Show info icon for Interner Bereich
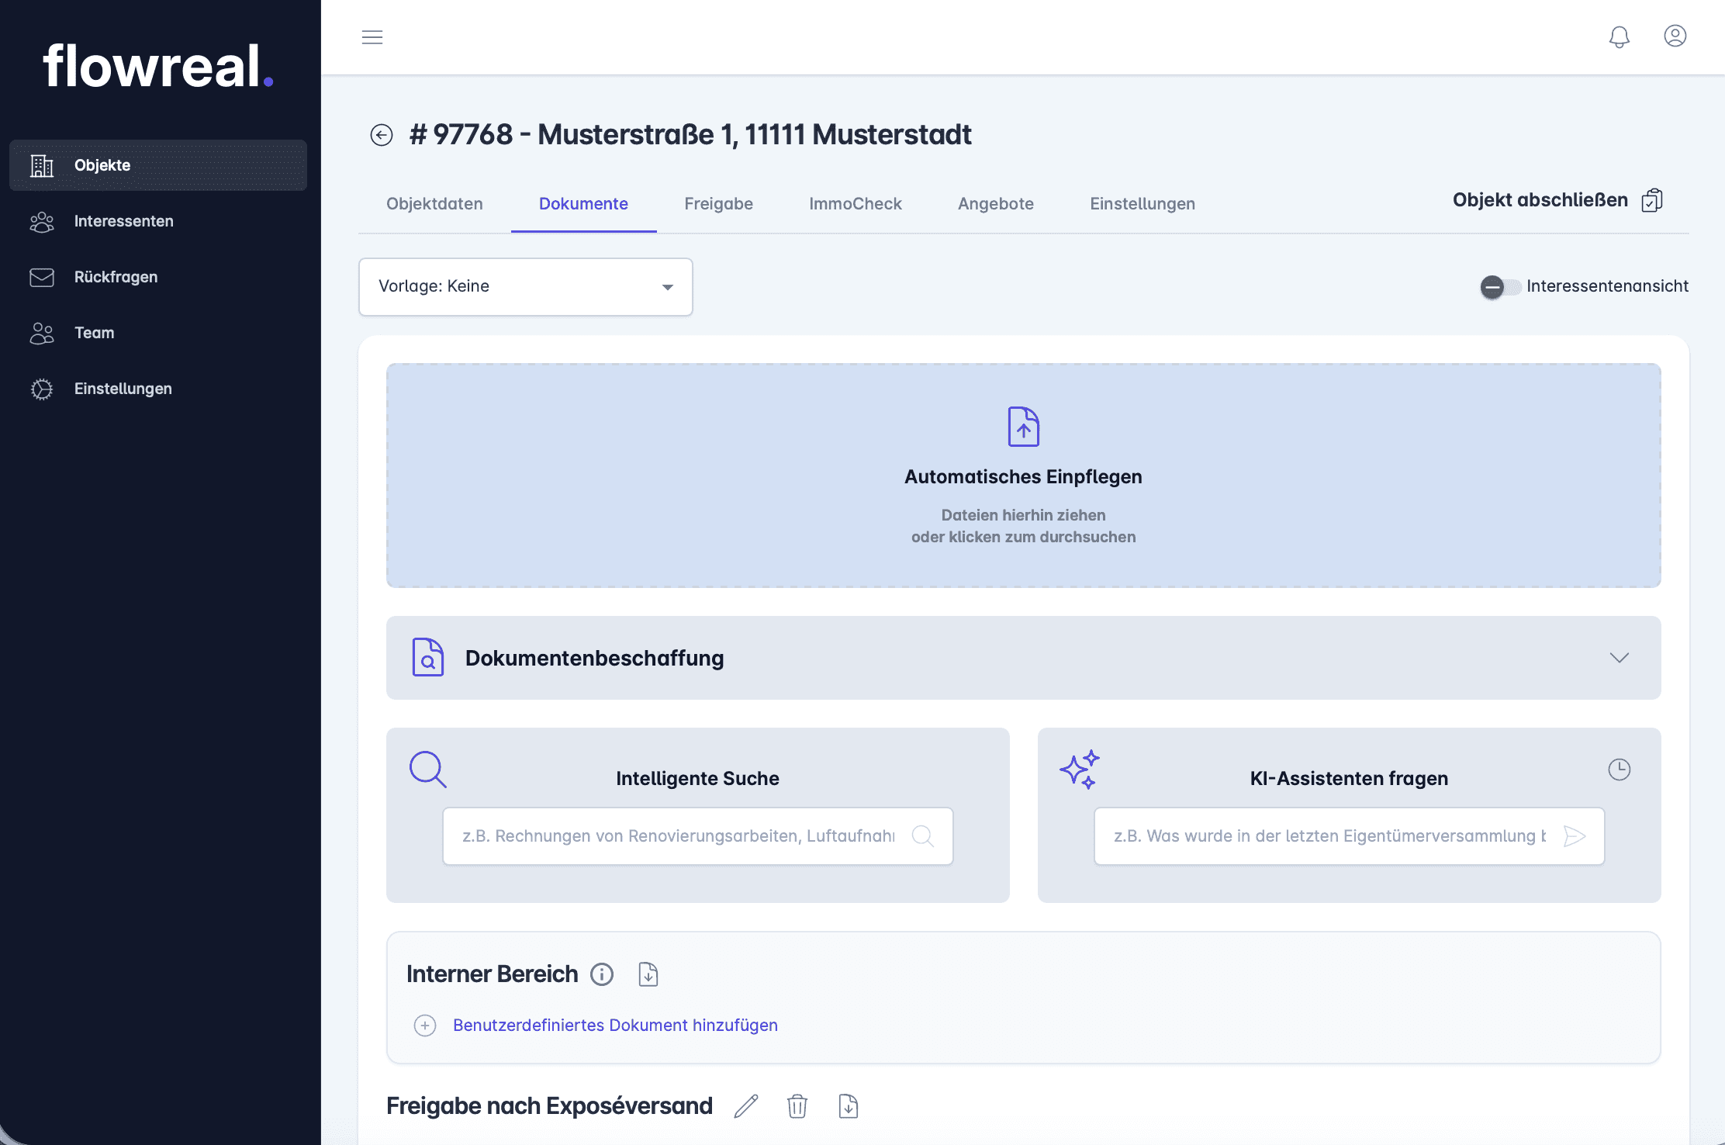Screen dimensions: 1725x1145 pos(602,974)
